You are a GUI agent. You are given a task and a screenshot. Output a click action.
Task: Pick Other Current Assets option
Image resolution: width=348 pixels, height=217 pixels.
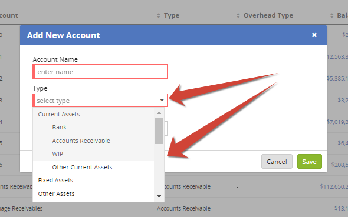tap(82, 167)
